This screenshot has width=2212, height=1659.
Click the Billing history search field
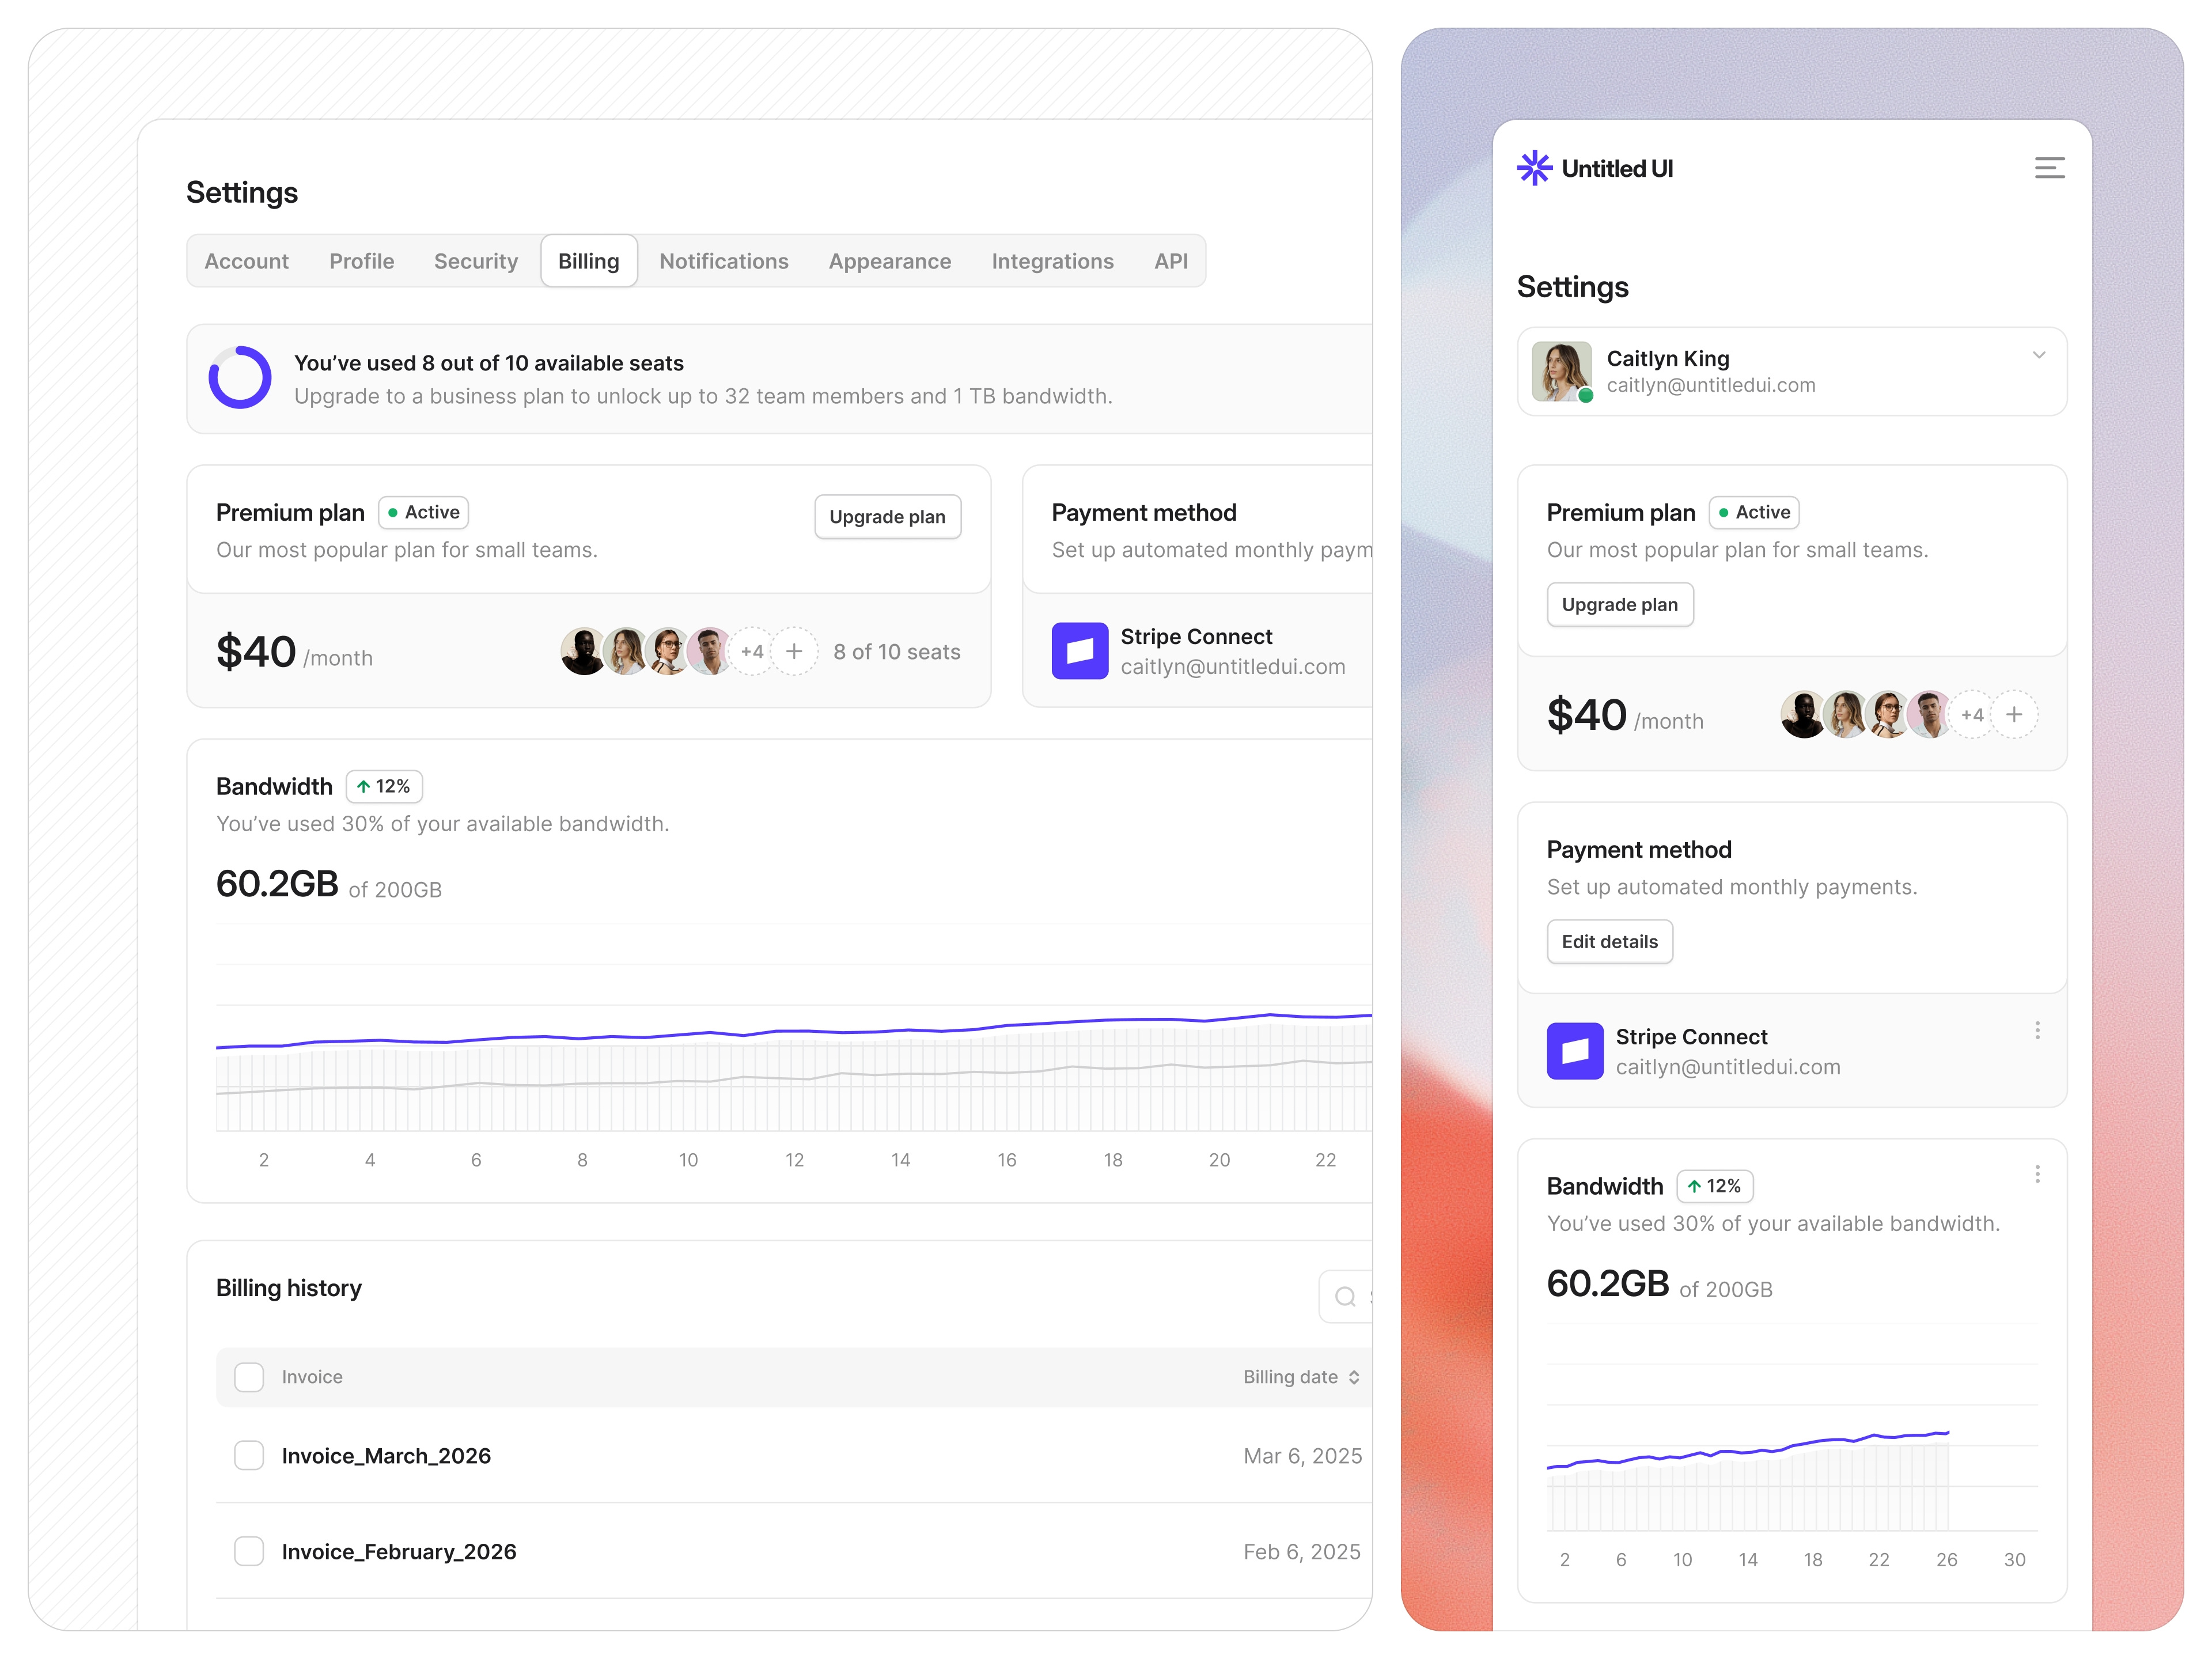(x=1346, y=1297)
